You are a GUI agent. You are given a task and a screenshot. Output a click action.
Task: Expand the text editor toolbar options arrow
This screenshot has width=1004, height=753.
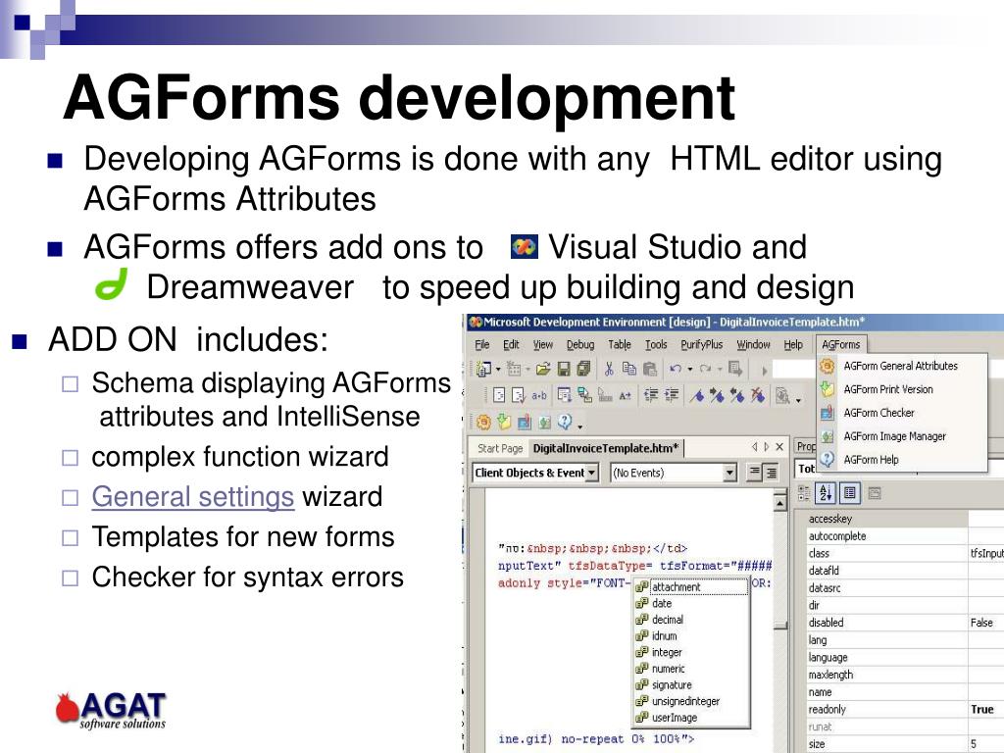click(798, 400)
